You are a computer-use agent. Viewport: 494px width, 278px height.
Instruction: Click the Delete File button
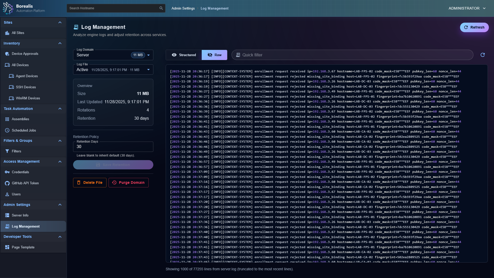click(x=90, y=183)
